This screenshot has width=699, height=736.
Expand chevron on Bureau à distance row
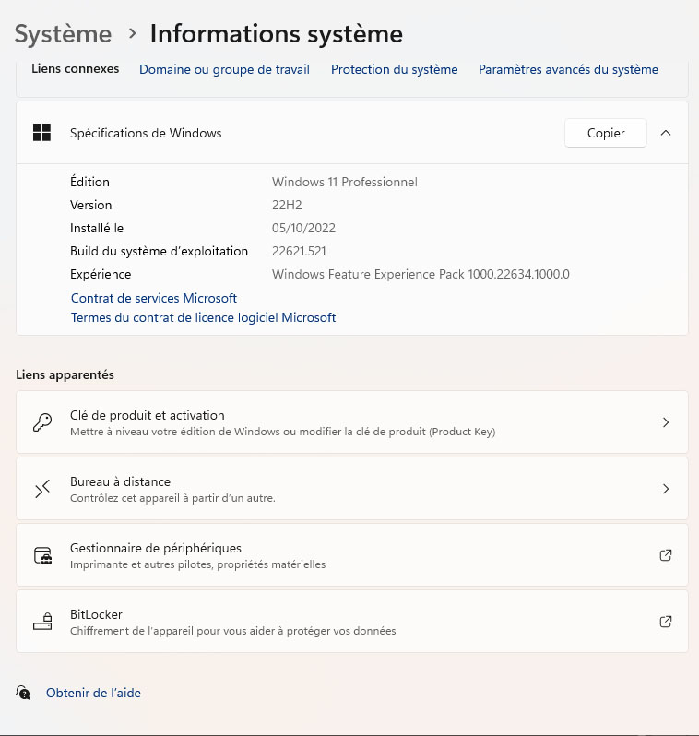[666, 489]
